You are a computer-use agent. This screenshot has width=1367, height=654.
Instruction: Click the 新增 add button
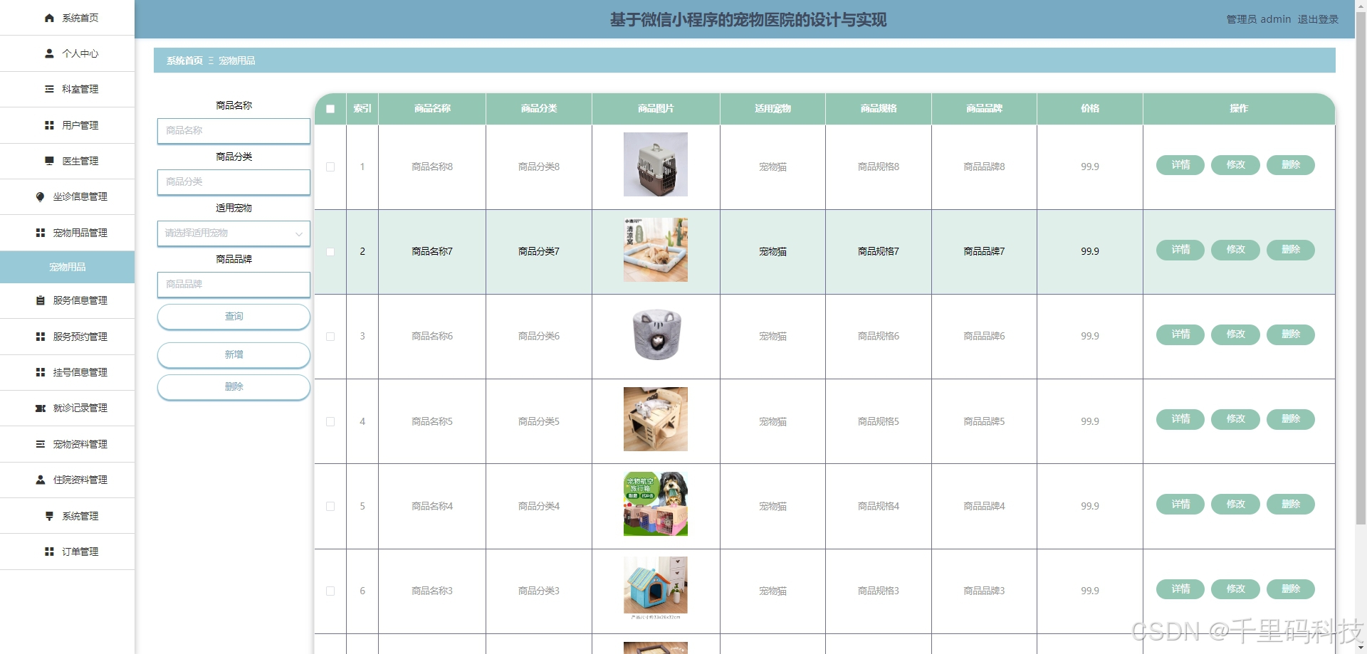point(234,355)
